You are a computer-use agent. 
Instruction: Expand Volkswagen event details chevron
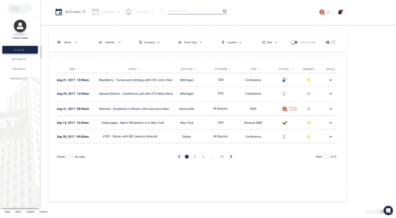tap(331, 123)
